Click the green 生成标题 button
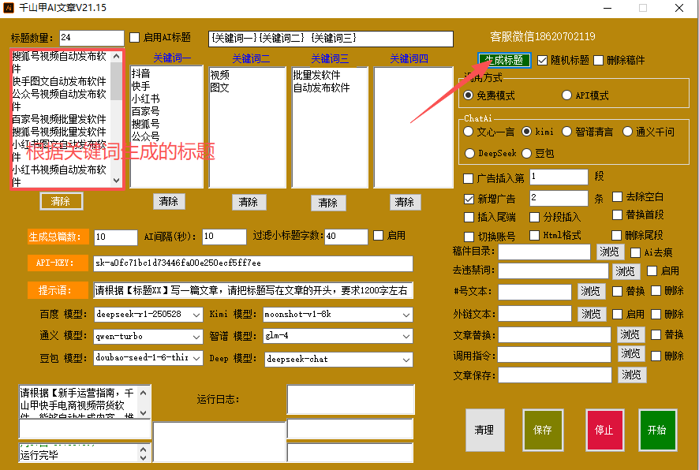This screenshot has width=699, height=470. 504,60
